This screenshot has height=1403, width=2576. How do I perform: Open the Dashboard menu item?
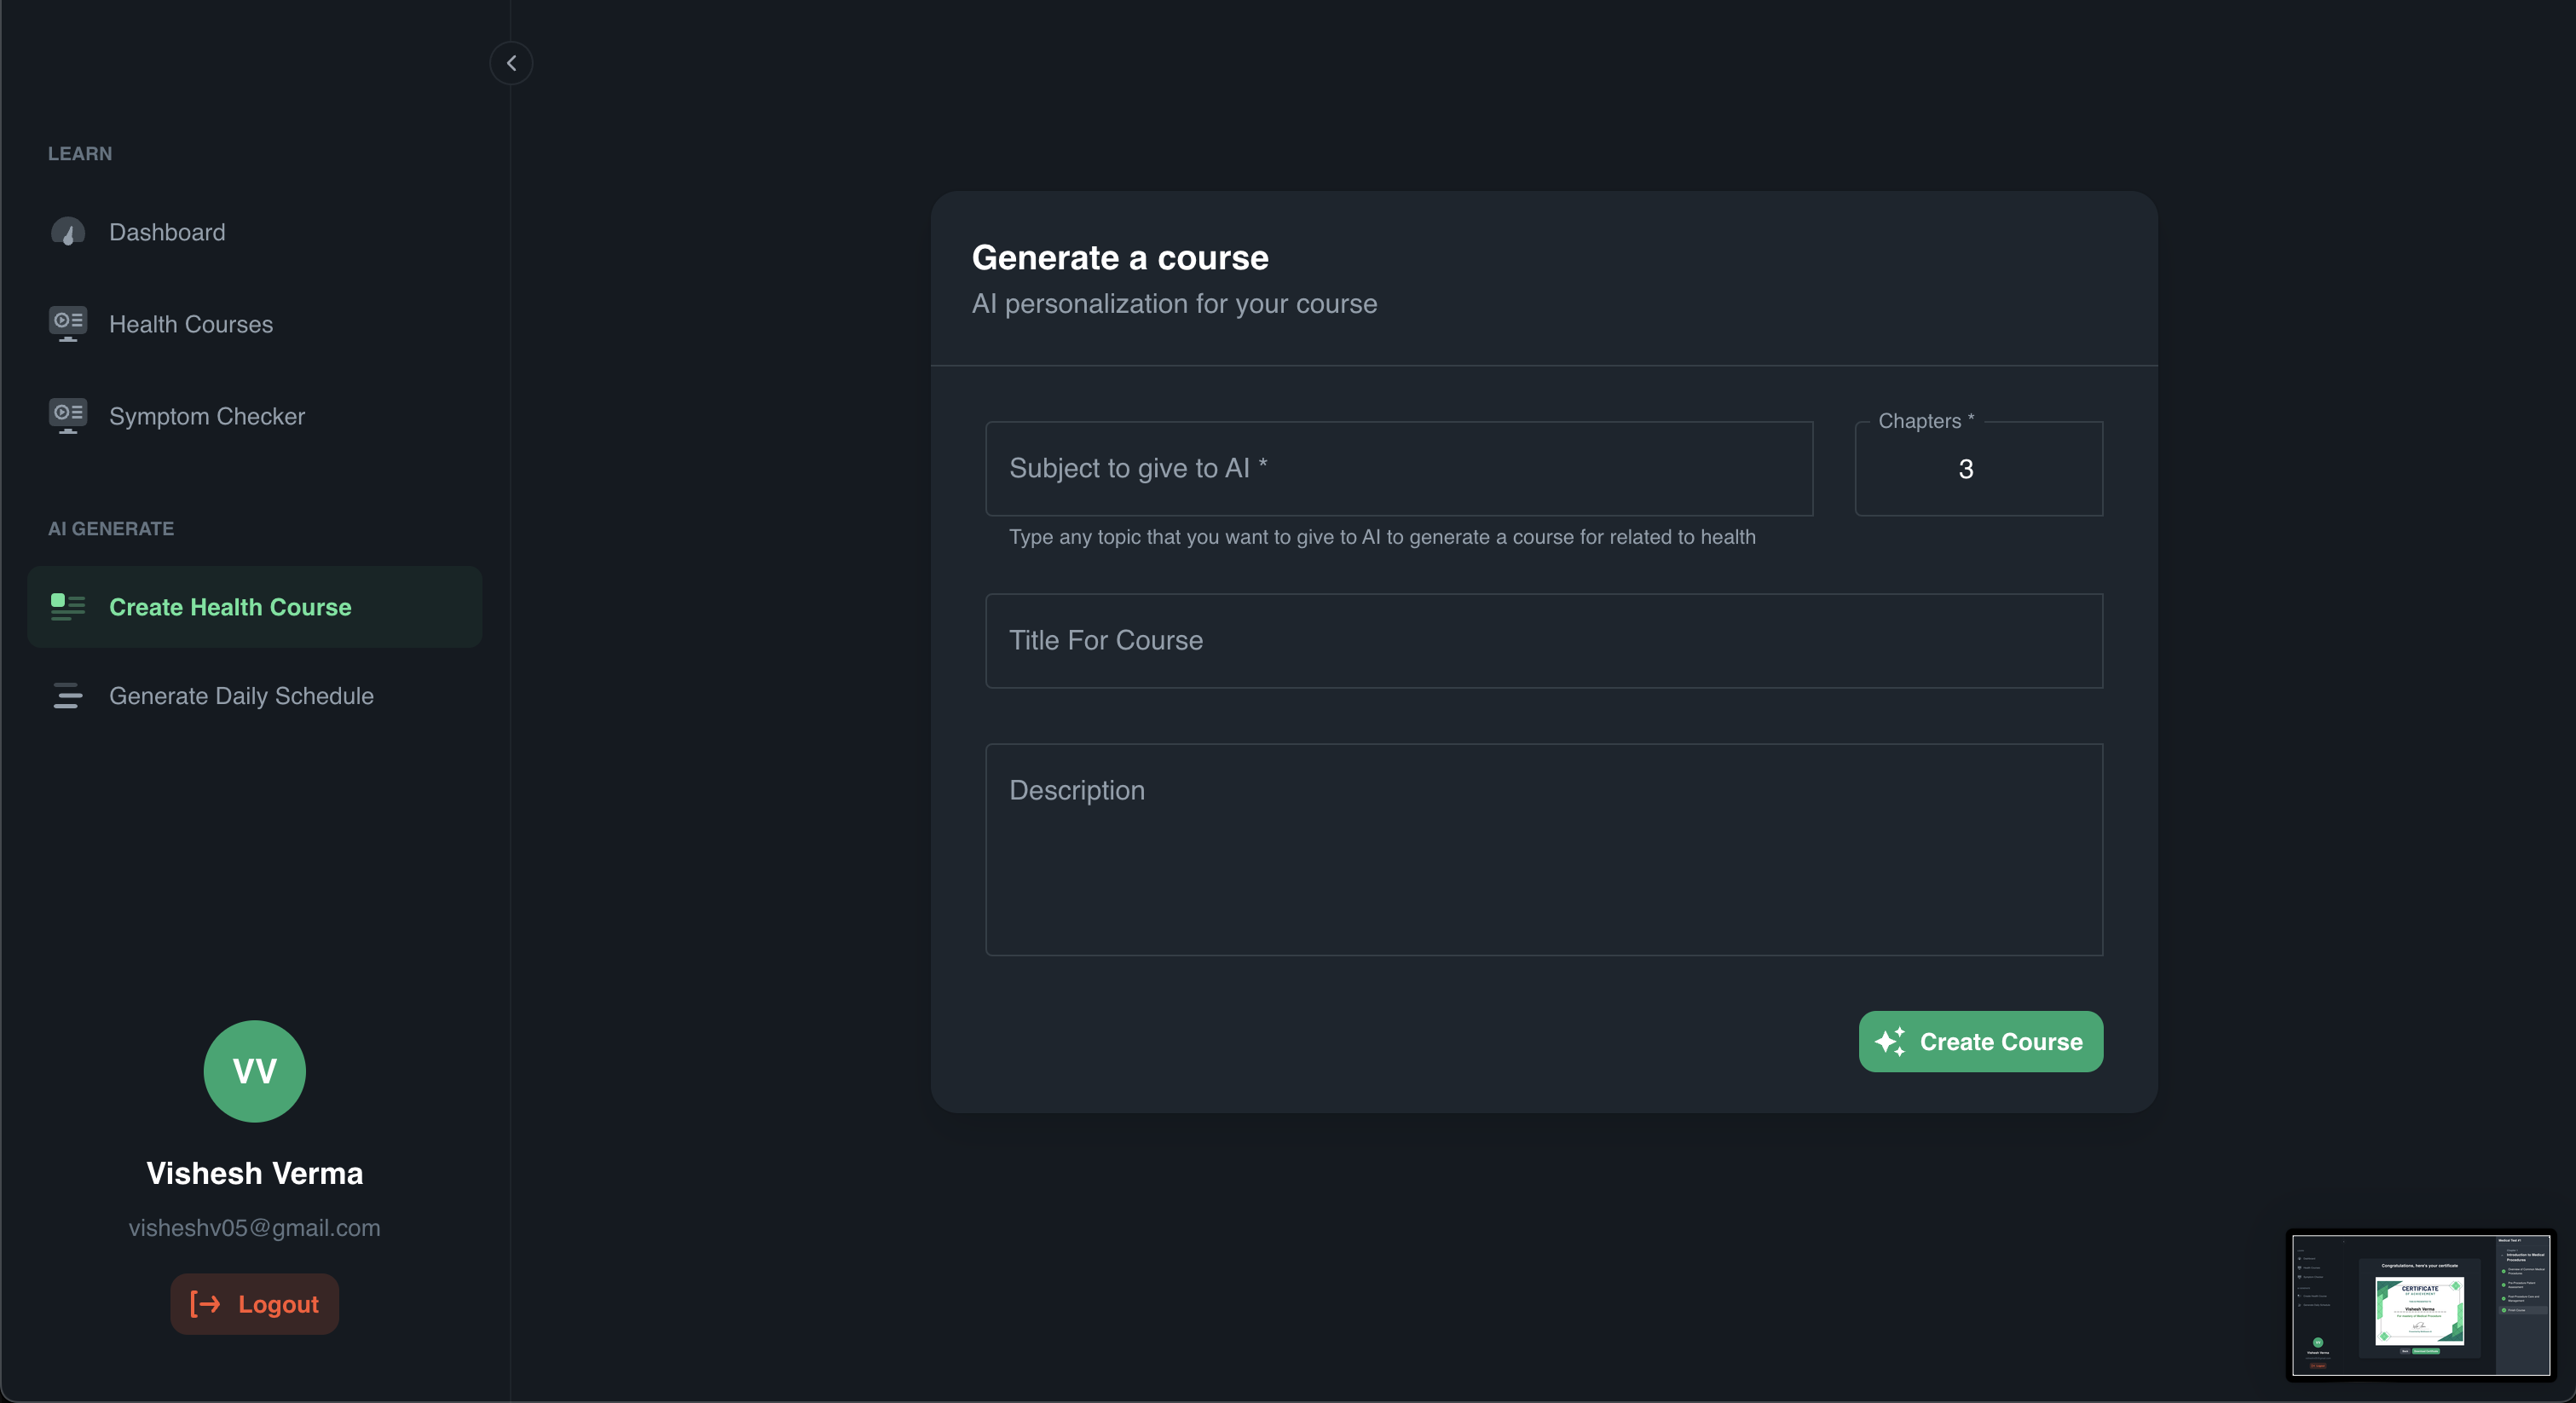coord(167,232)
